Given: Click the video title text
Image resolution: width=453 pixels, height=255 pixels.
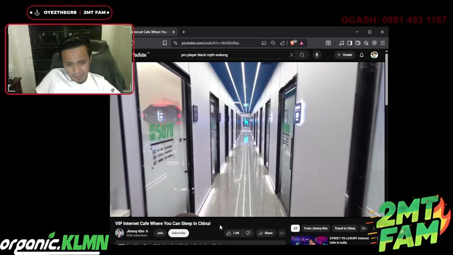Looking at the screenshot, I should (163, 223).
